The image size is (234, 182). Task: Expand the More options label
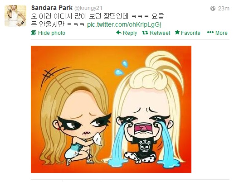click(221, 33)
